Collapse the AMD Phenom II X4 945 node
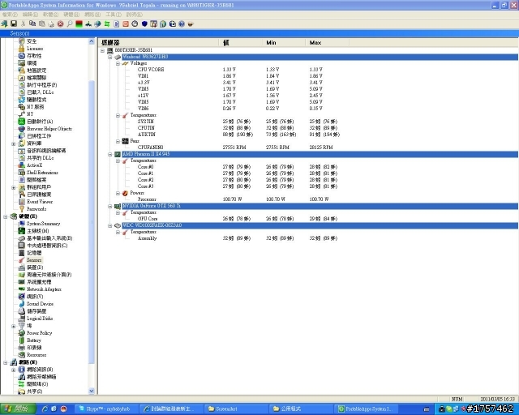 tap(110, 154)
